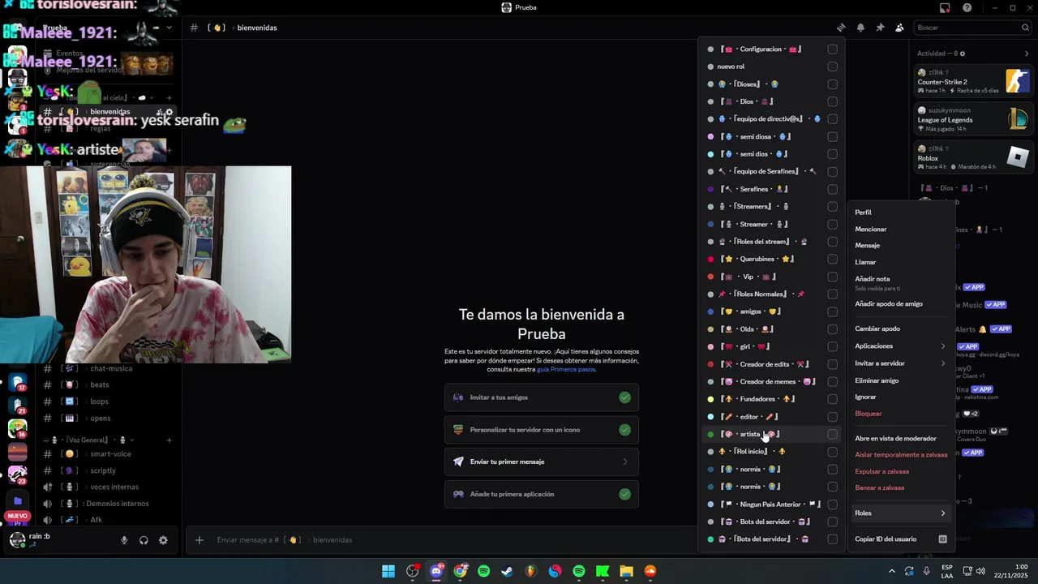Open Chrome from the taskbar

click(x=460, y=571)
